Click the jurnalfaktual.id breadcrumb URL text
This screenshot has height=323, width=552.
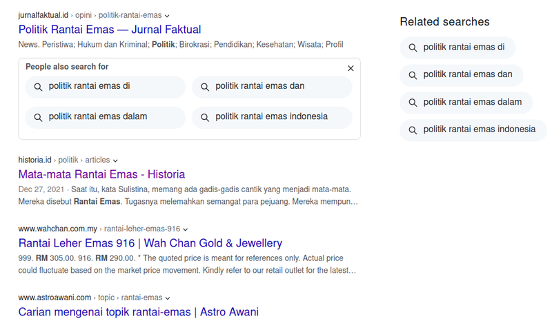[43, 15]
